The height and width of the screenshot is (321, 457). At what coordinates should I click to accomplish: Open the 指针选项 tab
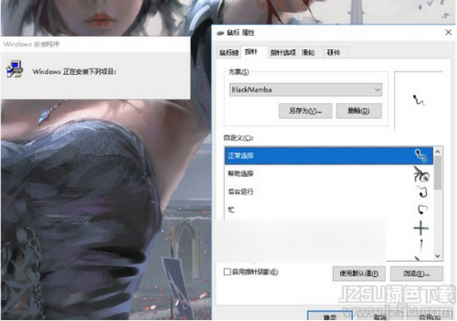coord(283,52)
